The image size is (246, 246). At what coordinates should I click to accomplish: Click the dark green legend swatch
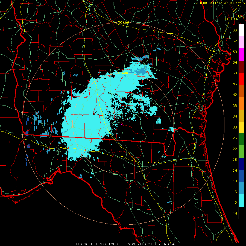click(x=241, y=139)
